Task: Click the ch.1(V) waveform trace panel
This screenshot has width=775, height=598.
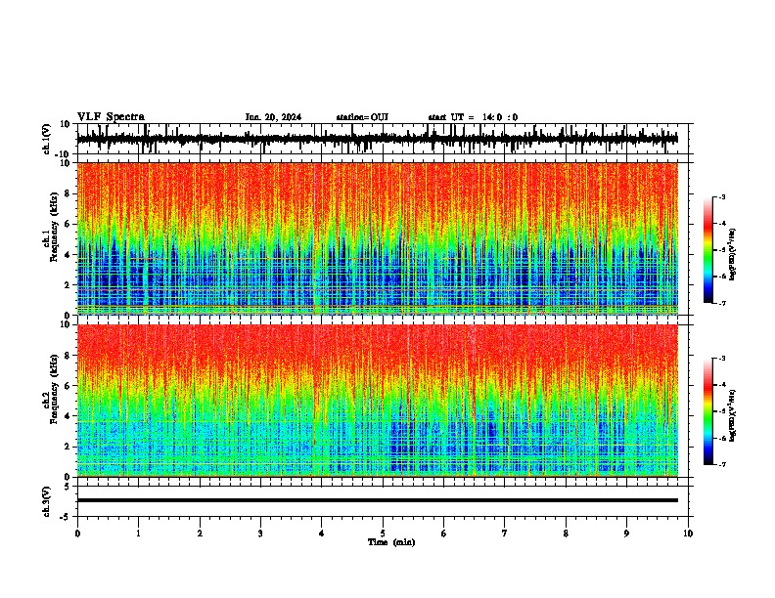Action: (385, 139)
